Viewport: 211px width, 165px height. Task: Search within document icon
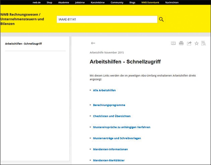click(204, 43)
